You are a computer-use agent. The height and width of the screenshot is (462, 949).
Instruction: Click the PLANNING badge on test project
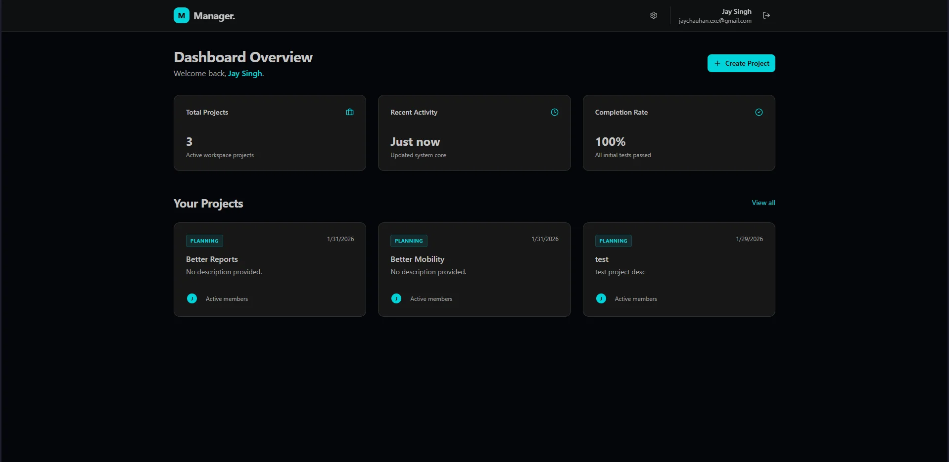point(613,241)
